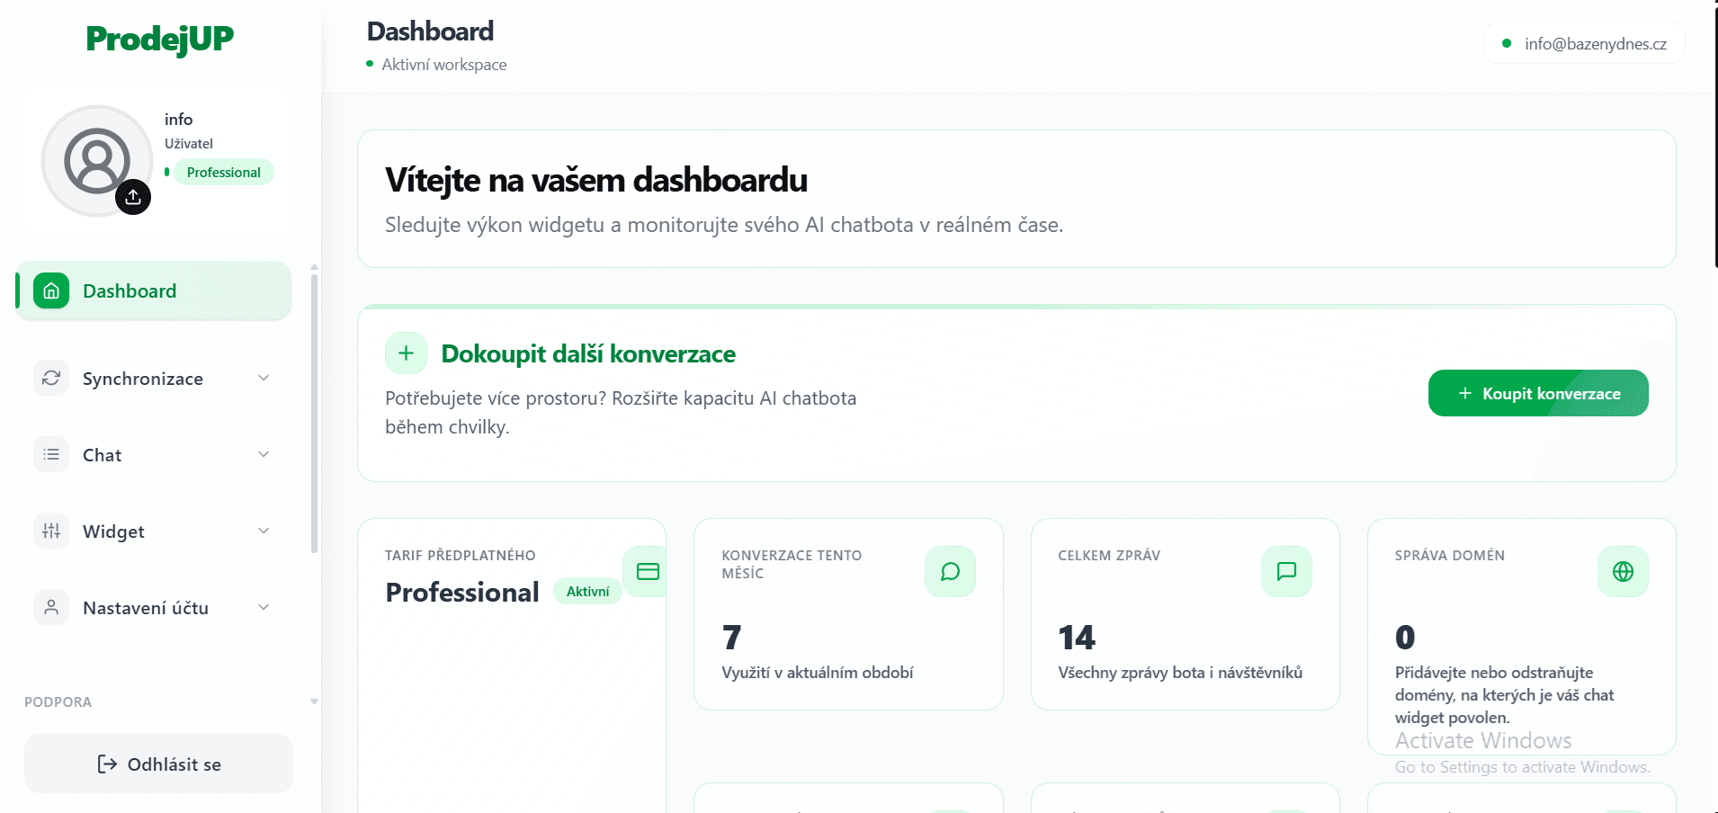Collapse the Widget sidebar section
1718x813 pixels.
tap(263, 531)
